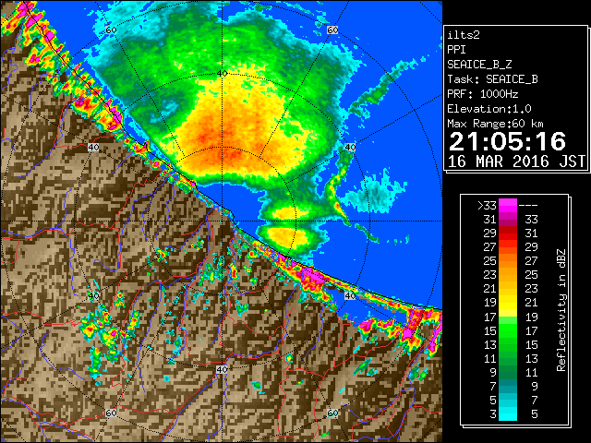Viewport: 591px width, 443px height.
Task: Click the '40' ring label west-northwest of radar
Action: (93, 148)
